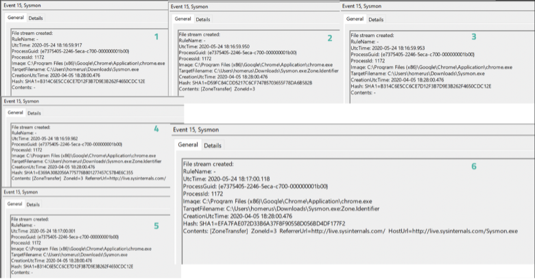Open Details tab of event timestamped 18:16:59.982
This screenshot has height=279, width=535.
tap(34, 113)
